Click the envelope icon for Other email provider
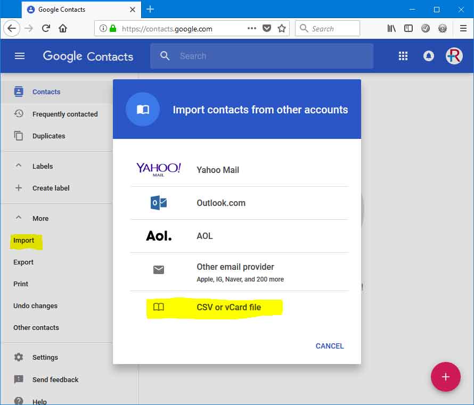This screenshot has width=474, height=405. click(x=158, y=270)
